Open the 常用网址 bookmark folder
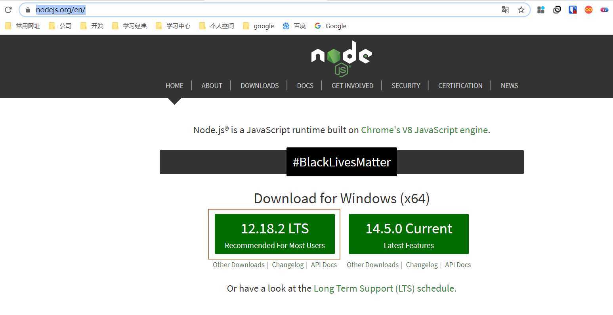This screenshot has width=613, height=315. (x=23, y=26)
